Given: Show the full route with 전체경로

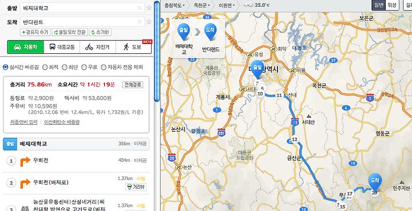Looking at the screenshot, I should (133, 85).
